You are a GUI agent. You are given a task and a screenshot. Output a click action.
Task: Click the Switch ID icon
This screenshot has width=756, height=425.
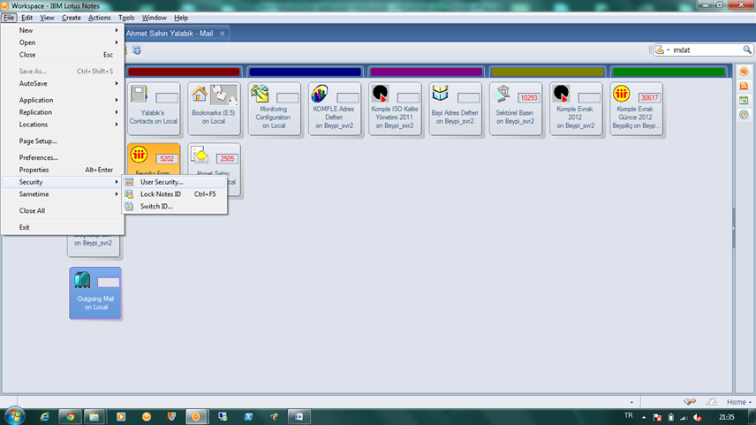129,206
